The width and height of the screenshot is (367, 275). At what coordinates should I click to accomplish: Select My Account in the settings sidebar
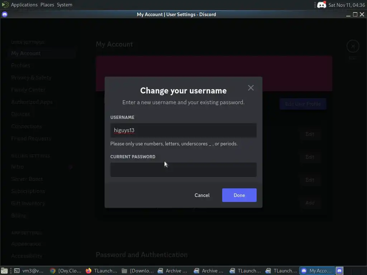[x=41, y=53]
